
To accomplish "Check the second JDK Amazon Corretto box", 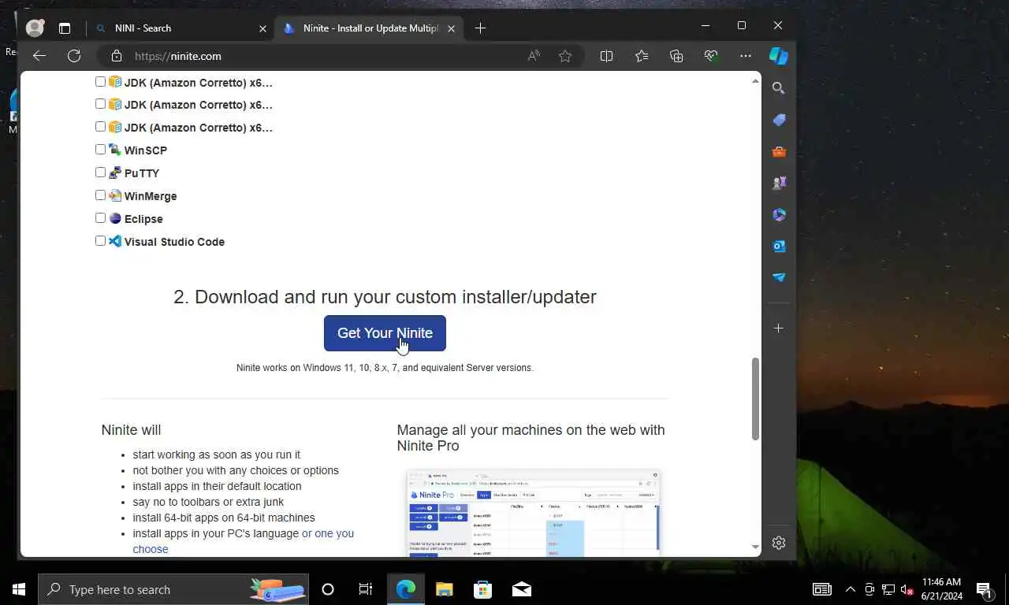I will coord(100,104).
